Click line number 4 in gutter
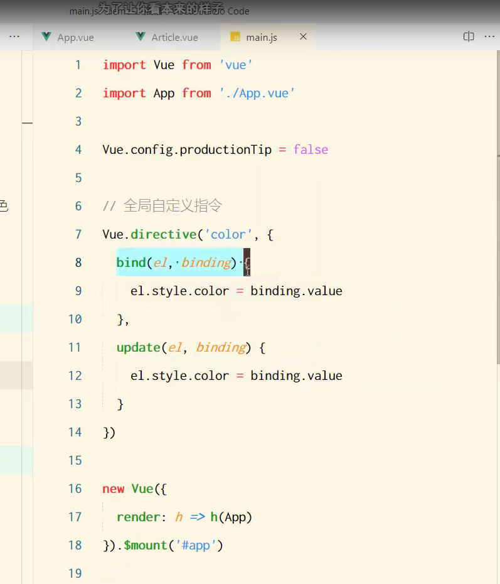This screenshot has height=584, width=500. click(78, 149)
